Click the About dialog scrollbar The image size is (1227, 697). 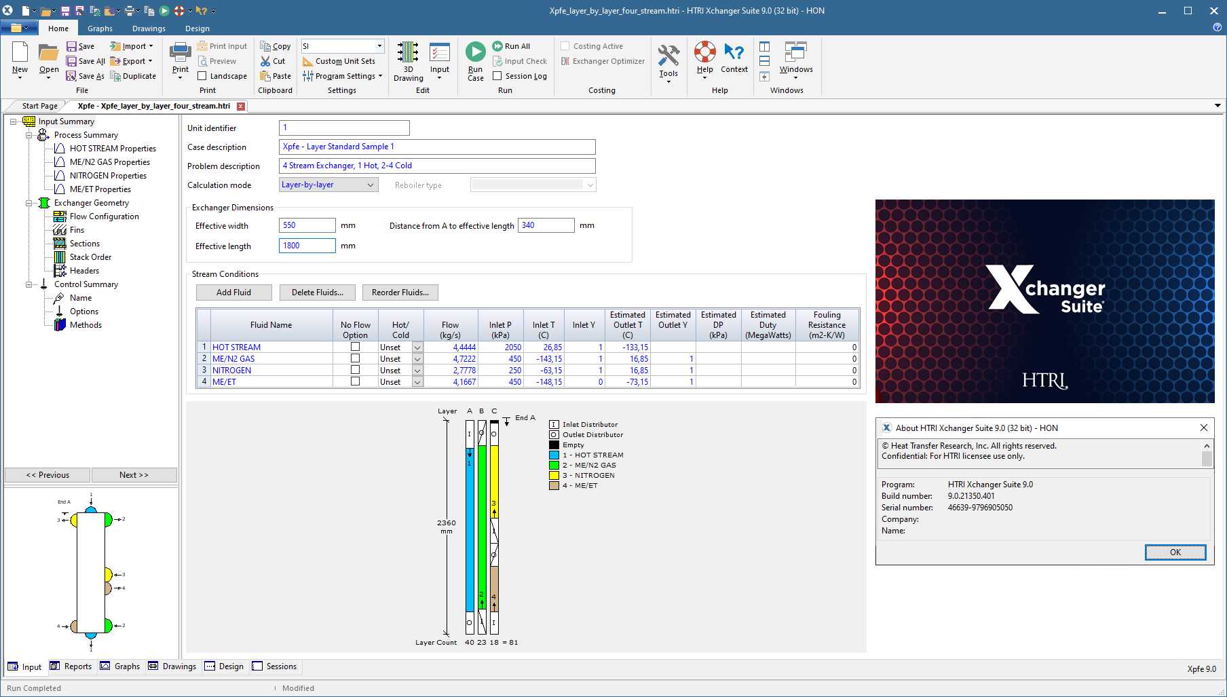click(x=1207, y=454)
